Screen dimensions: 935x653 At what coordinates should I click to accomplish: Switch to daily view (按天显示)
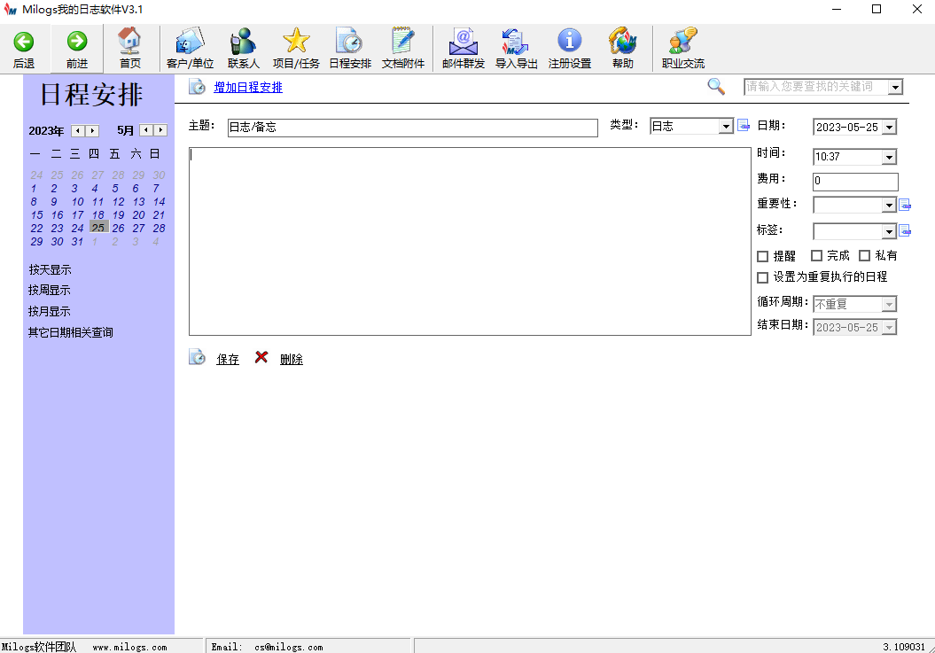(51, 269)
